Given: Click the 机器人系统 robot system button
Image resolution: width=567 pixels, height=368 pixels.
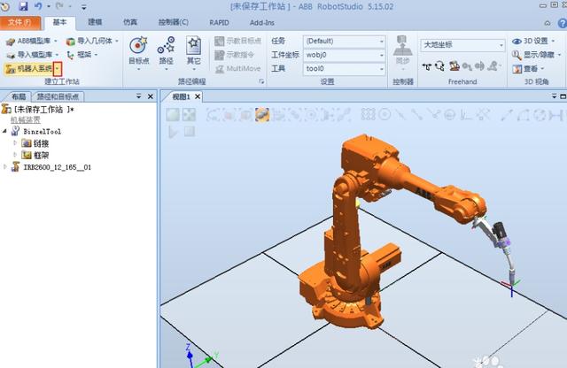Looking at the screenshot, I should (x=29, y=68).
